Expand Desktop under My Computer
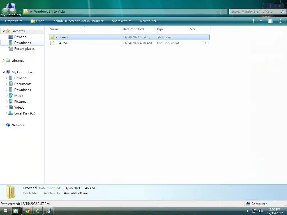Screen dimensions: 287x215 click(x=7, y=78)
